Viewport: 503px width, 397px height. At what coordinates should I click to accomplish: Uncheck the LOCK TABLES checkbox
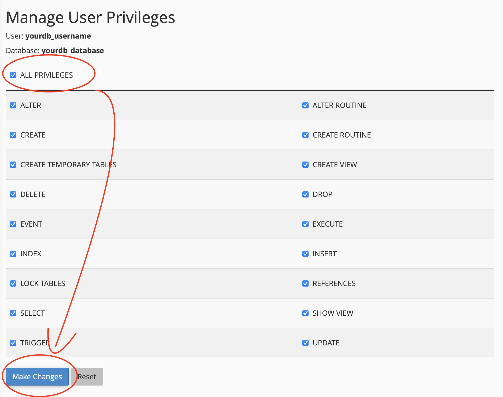point(13,283)
